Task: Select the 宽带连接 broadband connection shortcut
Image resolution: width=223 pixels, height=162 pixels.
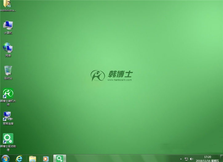Action: tap(8, 117)
